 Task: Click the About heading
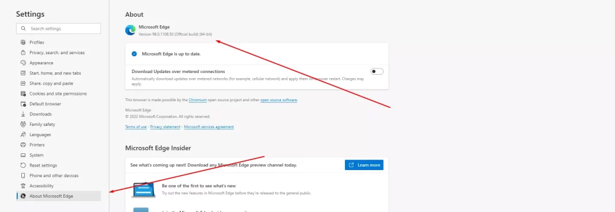coord(134,14)
